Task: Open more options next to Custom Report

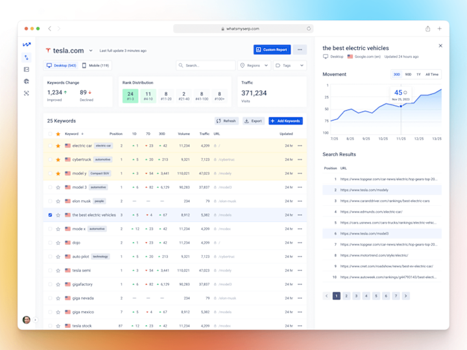Action: (x=300, y=50)
